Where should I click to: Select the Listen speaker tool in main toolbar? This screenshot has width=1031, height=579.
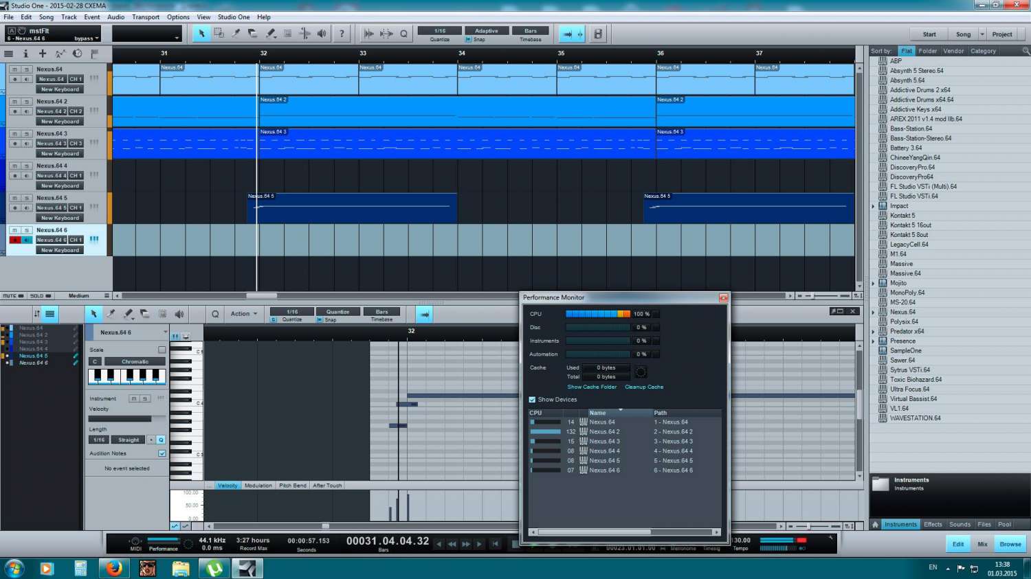click(322, 34)
